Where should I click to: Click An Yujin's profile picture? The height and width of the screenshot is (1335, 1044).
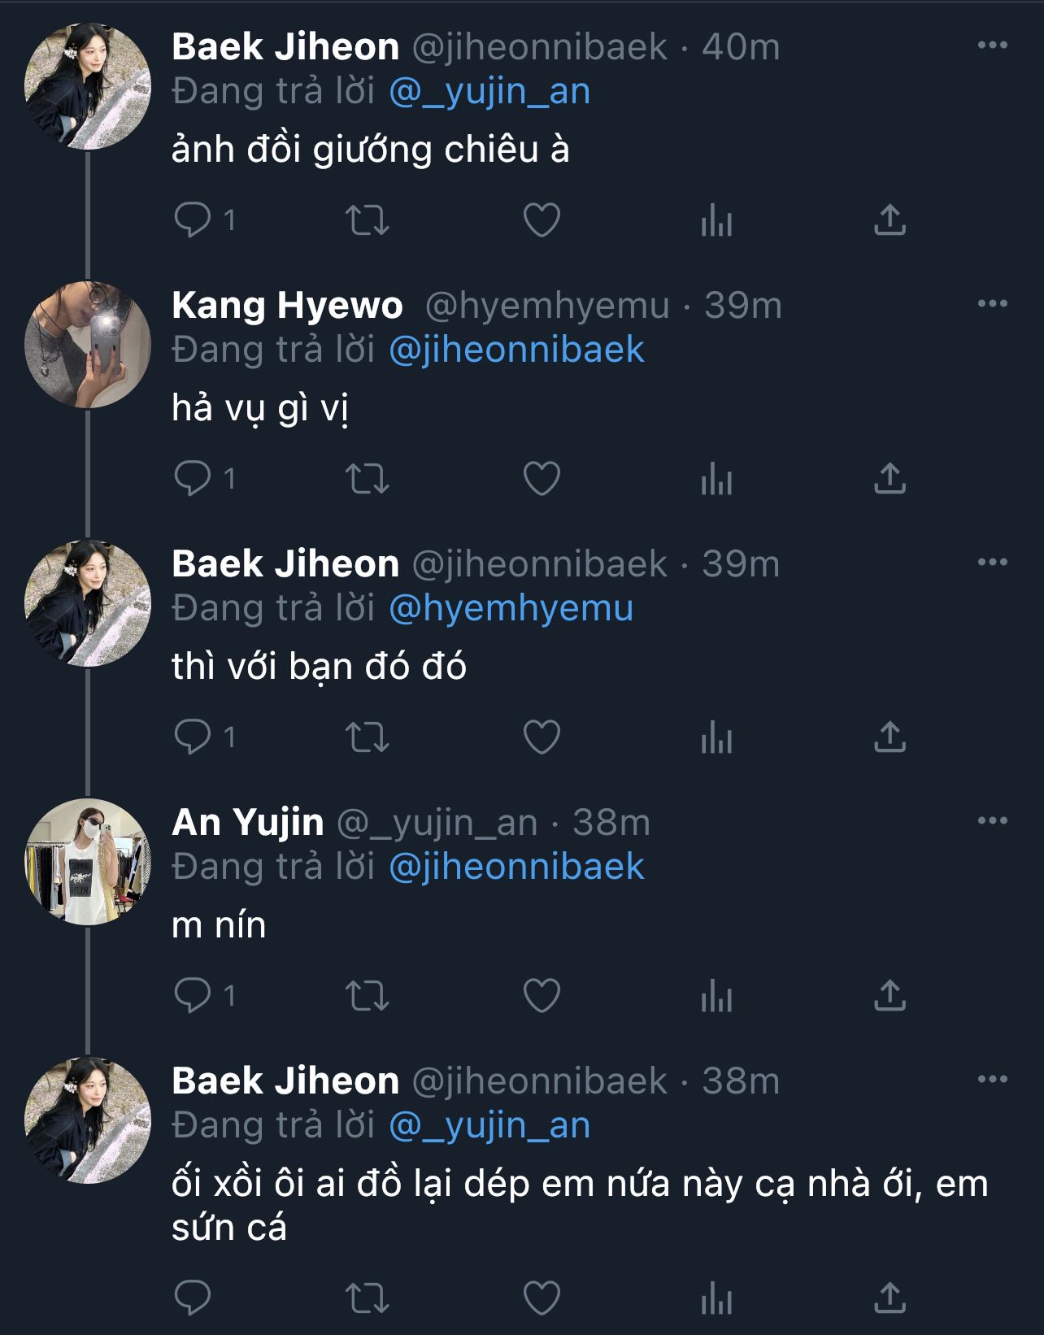(x=88, y=862)
